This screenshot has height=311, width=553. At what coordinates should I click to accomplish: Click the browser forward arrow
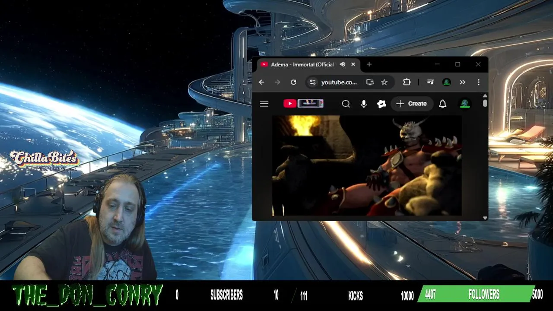pos(277,82)
